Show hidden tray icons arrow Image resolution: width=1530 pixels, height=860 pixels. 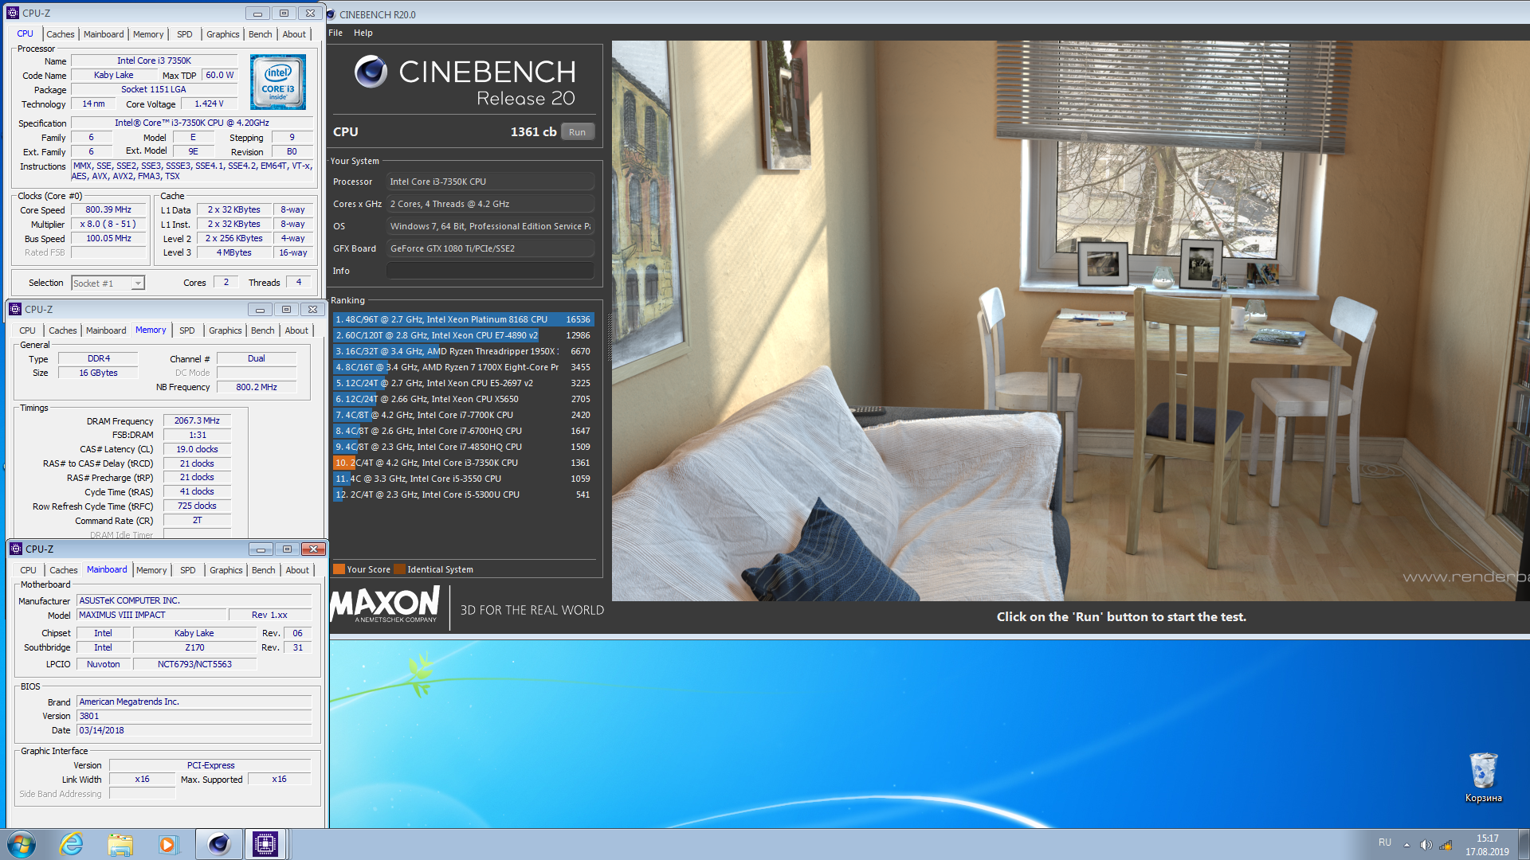1406,845
